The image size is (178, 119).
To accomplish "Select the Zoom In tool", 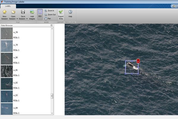I will (x=49, y=10).
